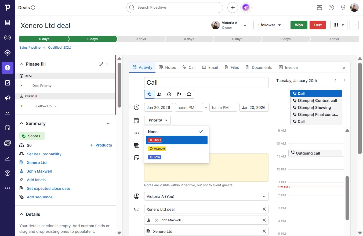Go to Projects via the clipboard icon
The height and width of the screenshot is (236, 363).
point(8,83)
